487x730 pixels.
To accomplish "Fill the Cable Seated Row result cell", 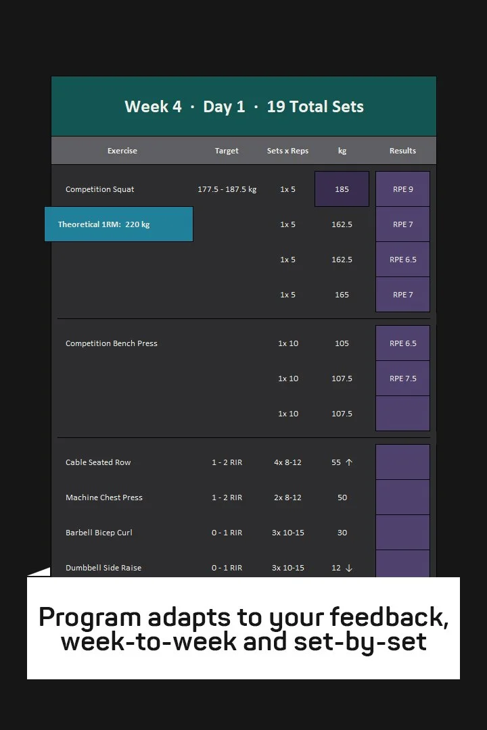I will coord(402,462).
